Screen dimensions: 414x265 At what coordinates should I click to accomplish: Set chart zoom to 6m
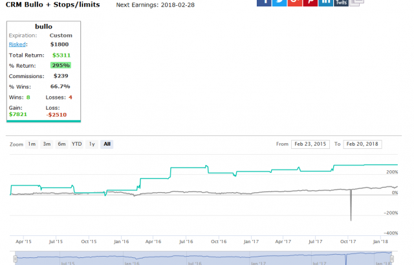(x=61, y=144)
